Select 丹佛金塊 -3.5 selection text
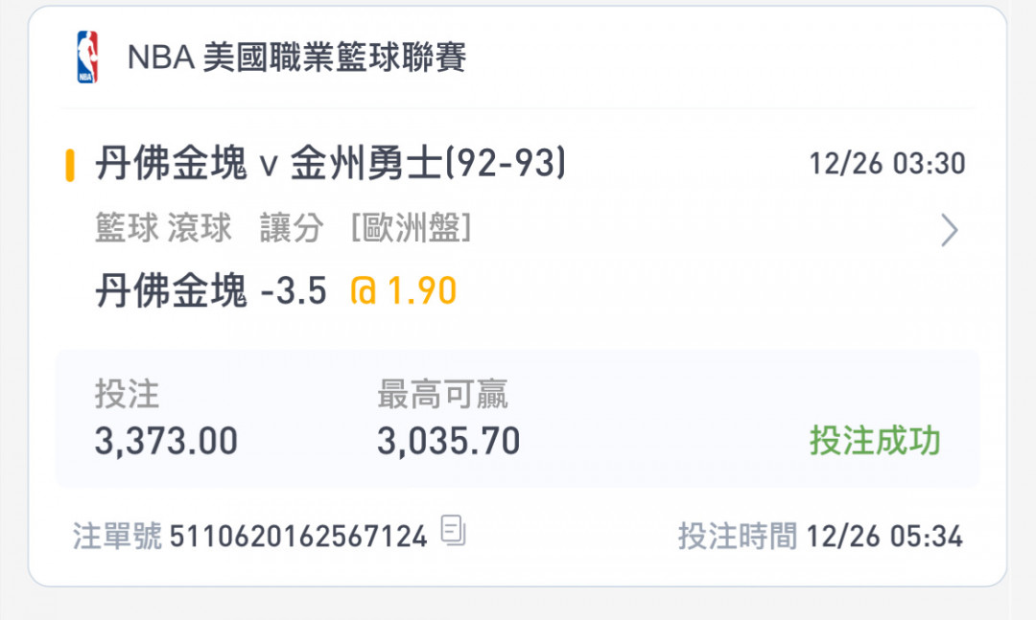Viewport: 1036px width, 620px height. click(x=211, y=290)
